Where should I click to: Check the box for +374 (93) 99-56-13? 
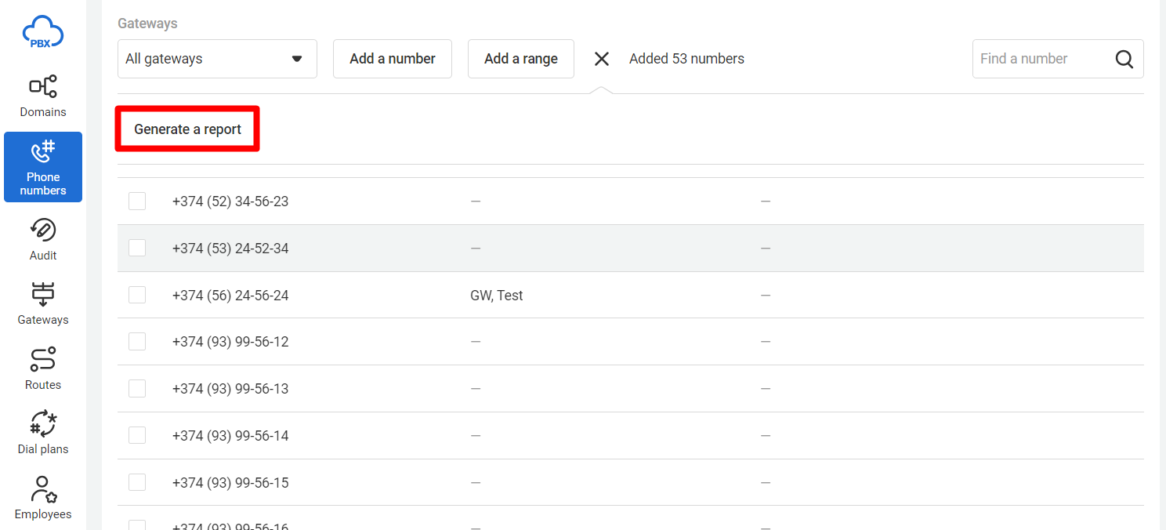pyautogui.click(x=137, y=389)
